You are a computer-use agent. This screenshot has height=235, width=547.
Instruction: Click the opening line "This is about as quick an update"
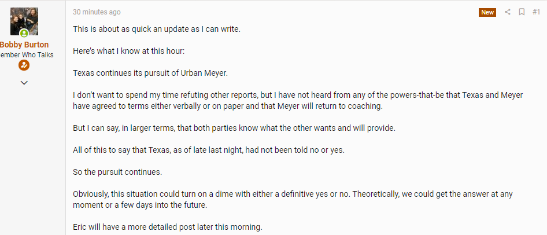156,29
